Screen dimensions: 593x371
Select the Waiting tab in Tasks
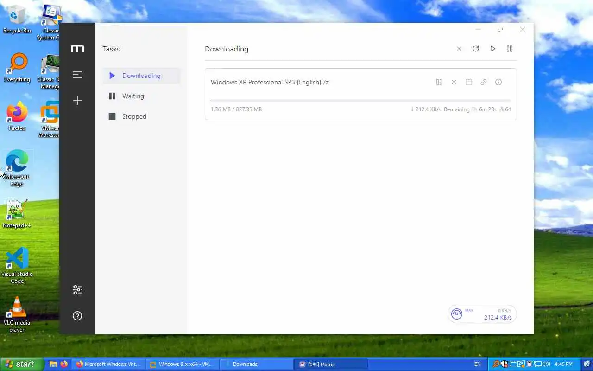(x=142, y=96)
